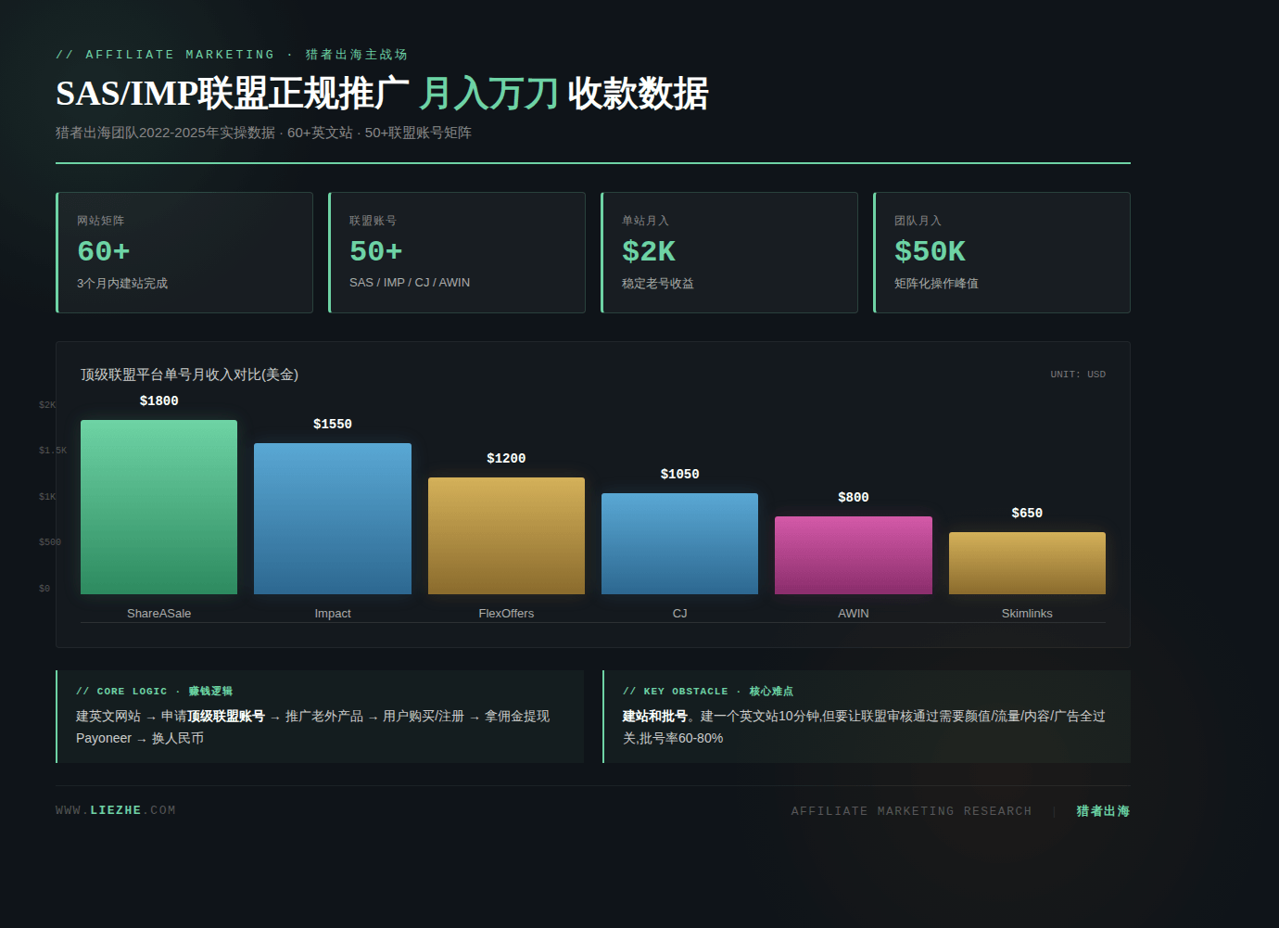The height and width of the screenshot is (928, 1279).
Task: Click the 'AWIN' axis label
Action: (854, 614)
